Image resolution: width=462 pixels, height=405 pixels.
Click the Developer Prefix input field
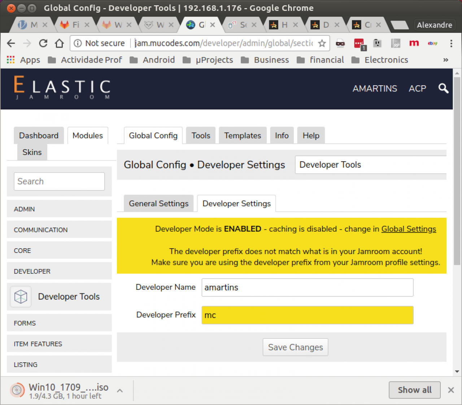(308, 315)
